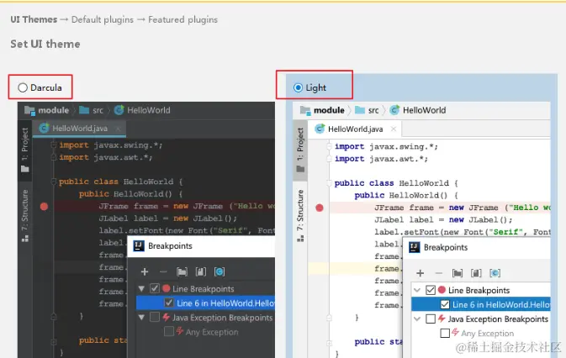Toggle the Line 6 checkbox in Light preview
Image resolution: width=566 pixels, height=358 pixels.
tap(445, 304)
